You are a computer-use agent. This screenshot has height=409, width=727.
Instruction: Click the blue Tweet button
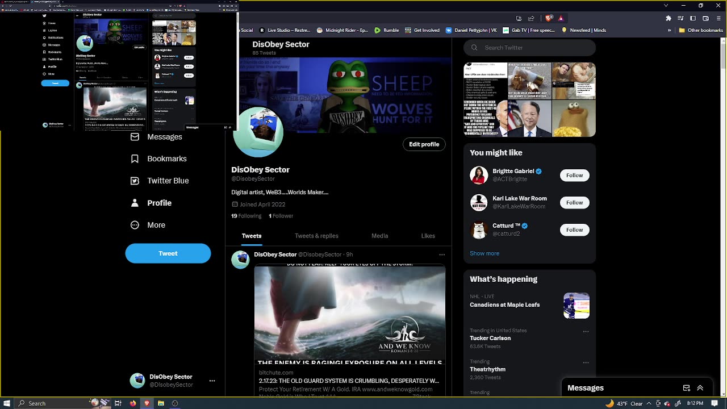point(168,253)
